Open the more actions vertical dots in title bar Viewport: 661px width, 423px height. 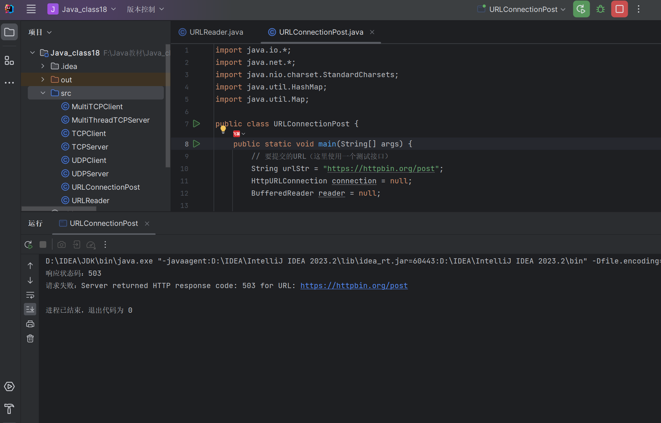[x=639, y=9]
